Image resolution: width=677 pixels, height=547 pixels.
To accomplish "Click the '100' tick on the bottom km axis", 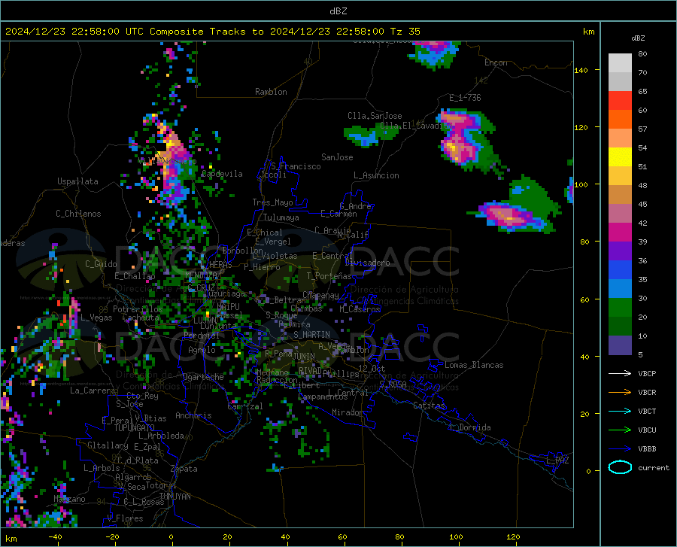I will (456, 537).
